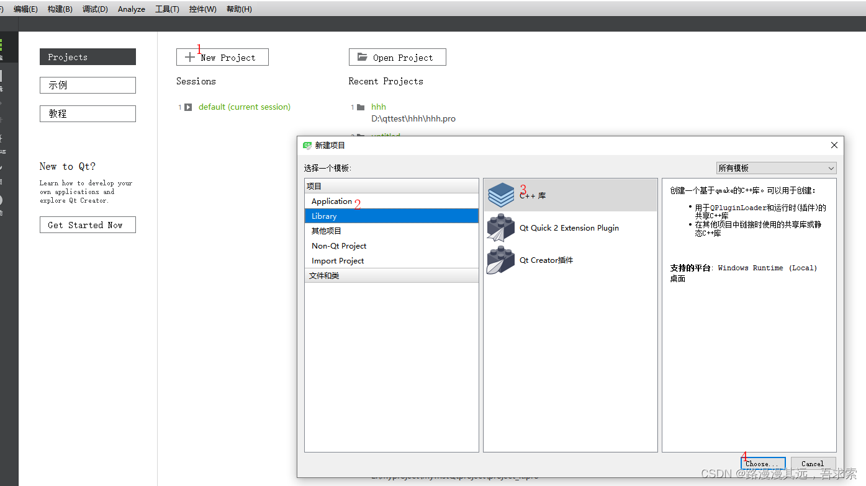Click the New Project button
Screen dimensions: 866x486
coord(222,57)
